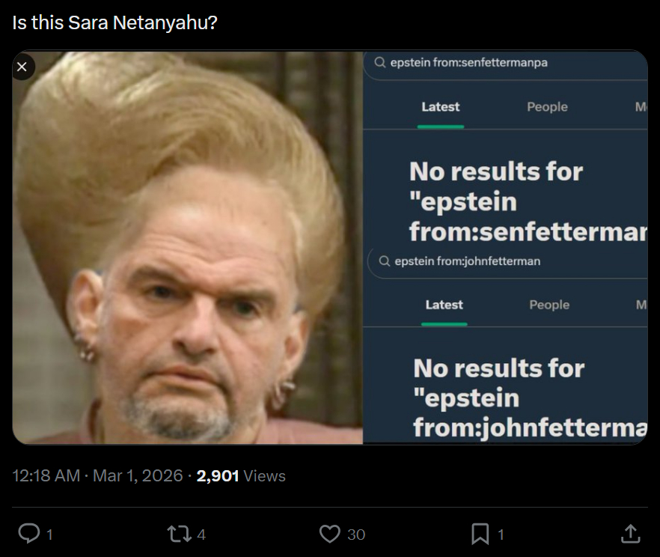
Task: Bookmark this post with the bookmark icon
Action: (x=480, y=533)
